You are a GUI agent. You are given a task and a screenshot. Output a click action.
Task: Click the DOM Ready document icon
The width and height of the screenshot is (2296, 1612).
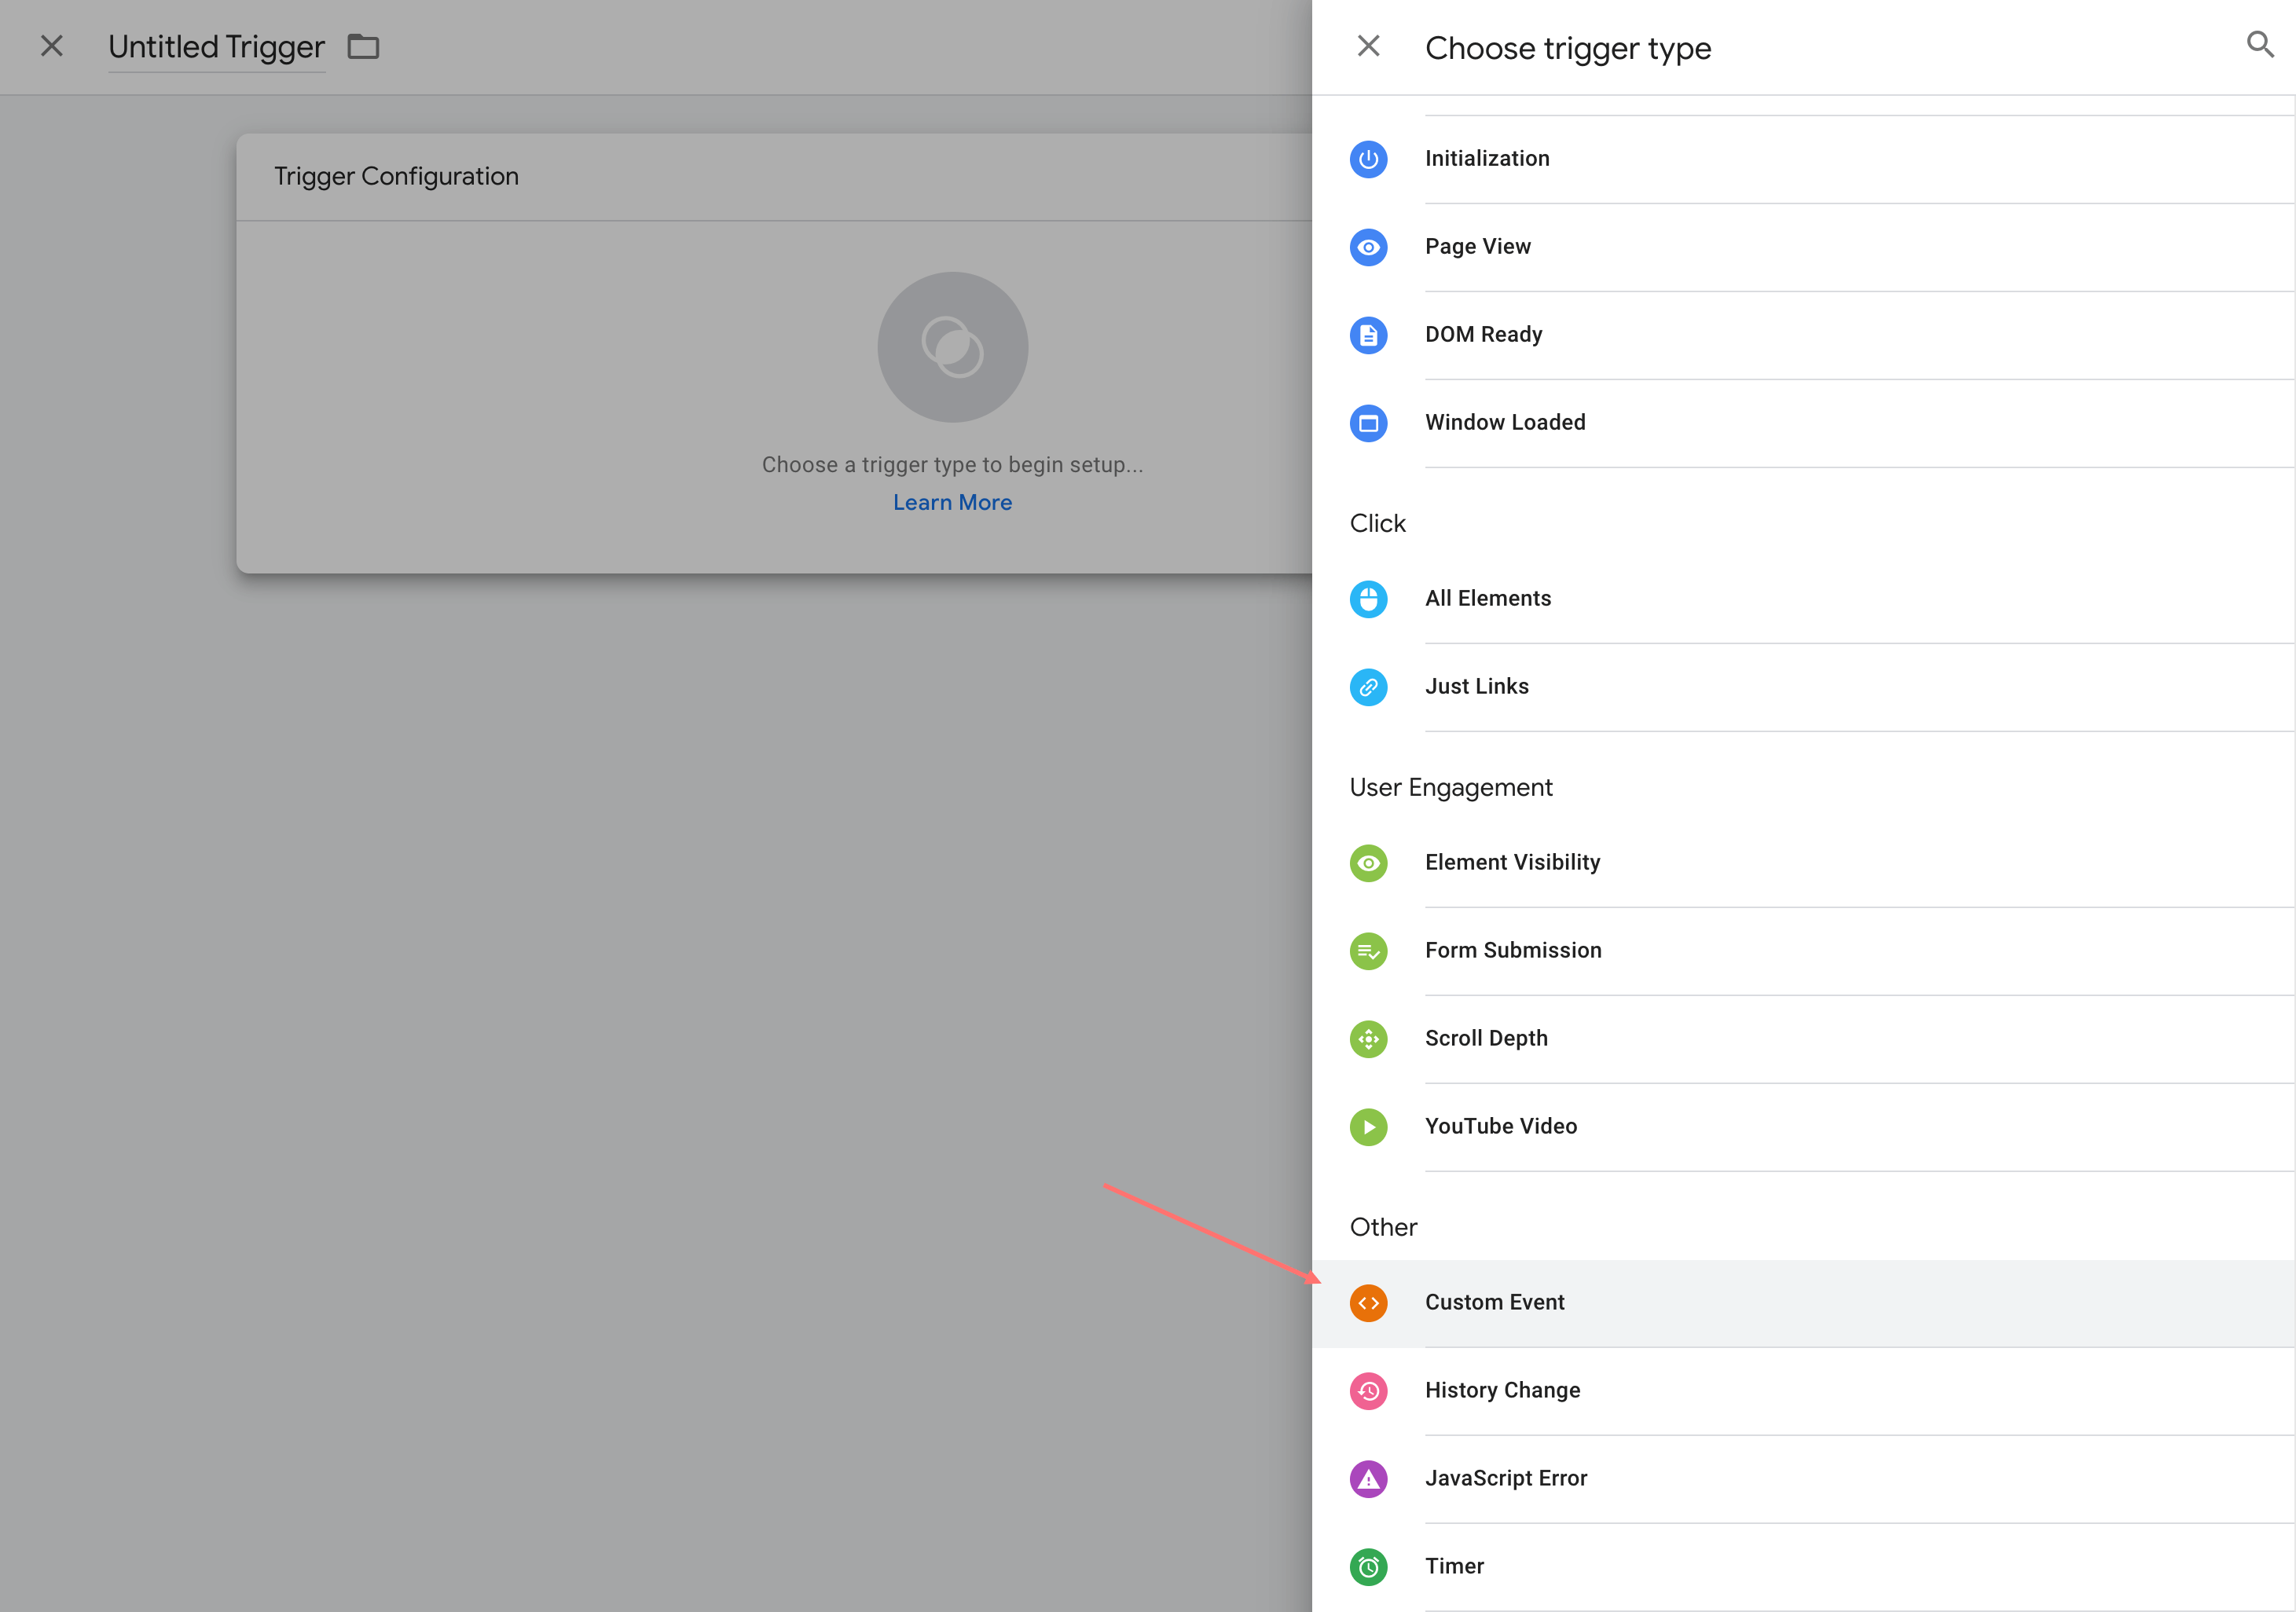click(x=1368, y=335)
